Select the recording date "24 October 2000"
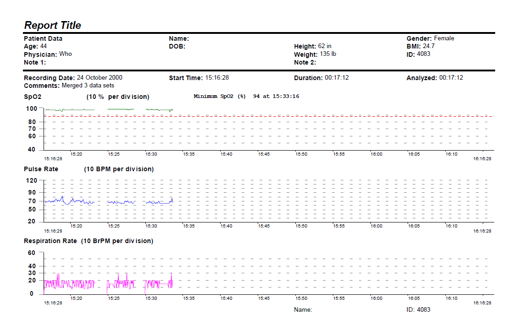This screenshot has height=336, width=519. (99, 78)
